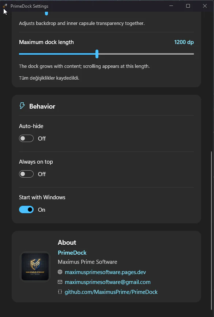Image resolution: width=214 pixels, height=317 pixels.
Task: Disable the Start with Windows switch
Action: click(x=26, y=209)
